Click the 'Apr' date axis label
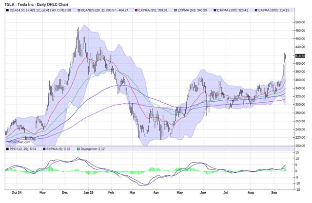Viewport: 312px width, 203px height. [156, 193]
